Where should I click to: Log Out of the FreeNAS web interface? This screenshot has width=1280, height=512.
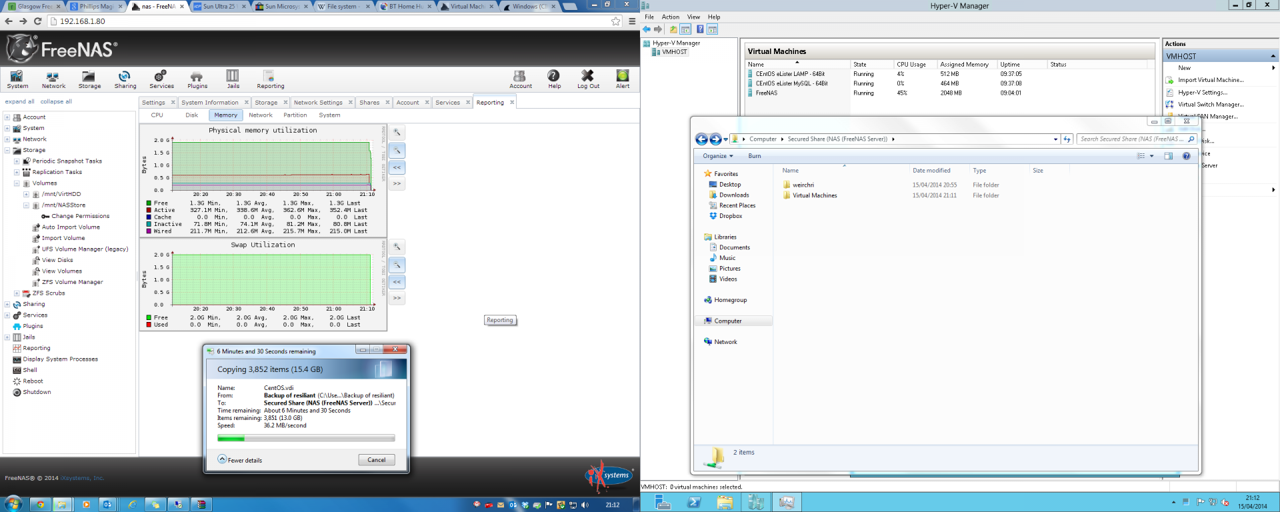point(588,79)
